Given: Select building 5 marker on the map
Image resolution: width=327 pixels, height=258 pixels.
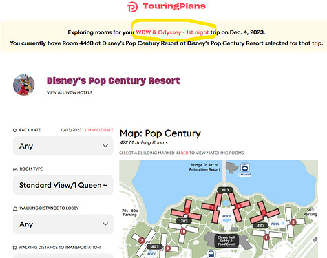Looking at the screenshot, I should pos(213,208).
